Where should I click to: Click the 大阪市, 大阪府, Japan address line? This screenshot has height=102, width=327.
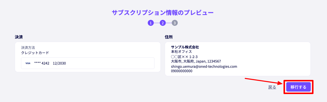(x=196, y=61)
